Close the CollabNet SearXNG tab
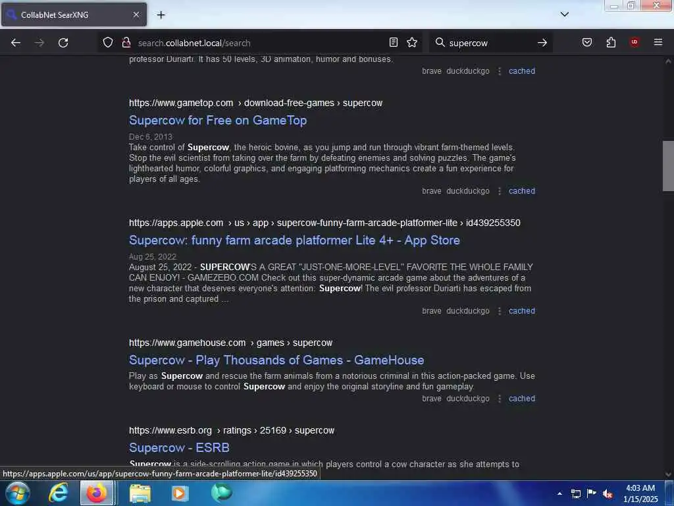The image size is (674, 506). 136,14
